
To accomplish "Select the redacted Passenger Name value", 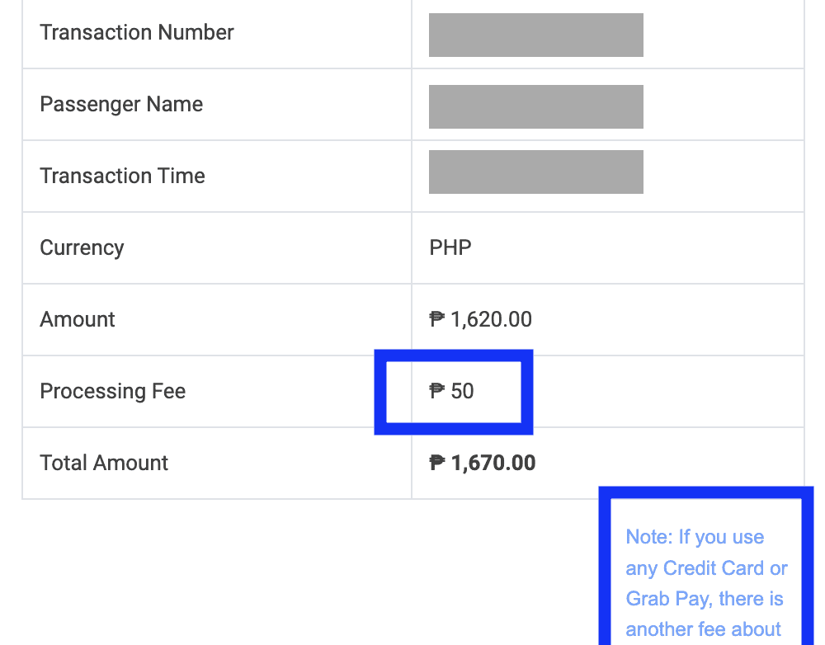I will (x=535, y=107).
